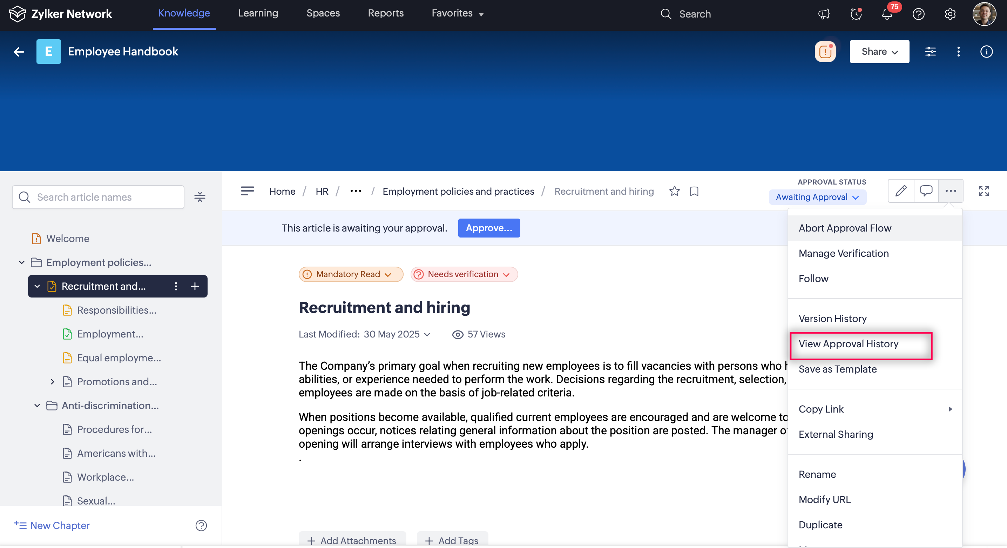
Task: Select View Approval History menu item
Action: click(848, 344)
